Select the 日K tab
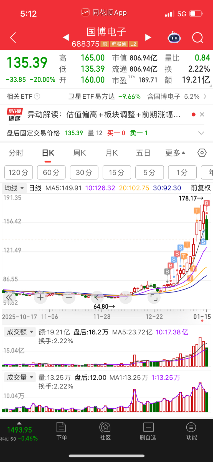213x462 pixels. coord(48,153)
